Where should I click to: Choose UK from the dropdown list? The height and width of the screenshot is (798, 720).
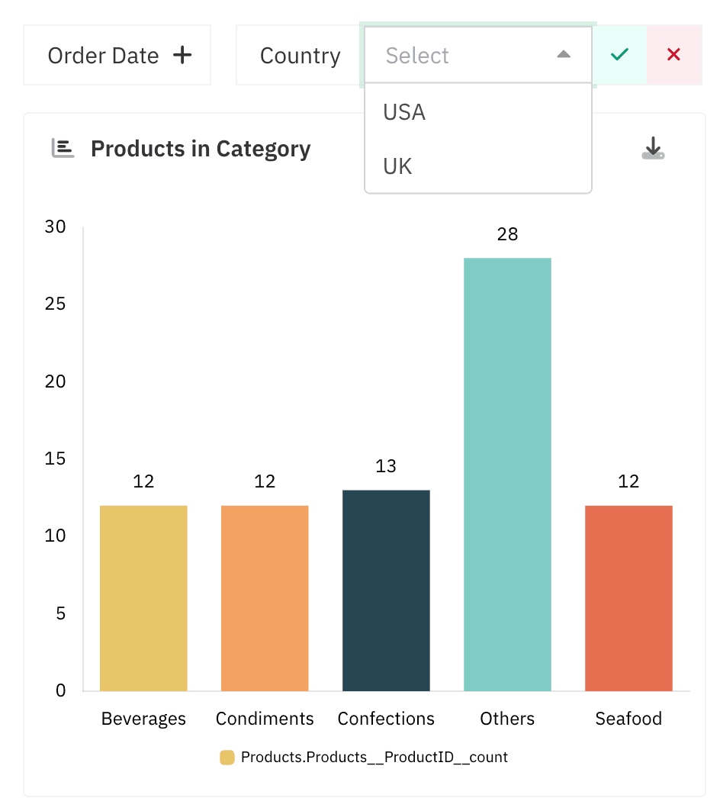(398, 166)
